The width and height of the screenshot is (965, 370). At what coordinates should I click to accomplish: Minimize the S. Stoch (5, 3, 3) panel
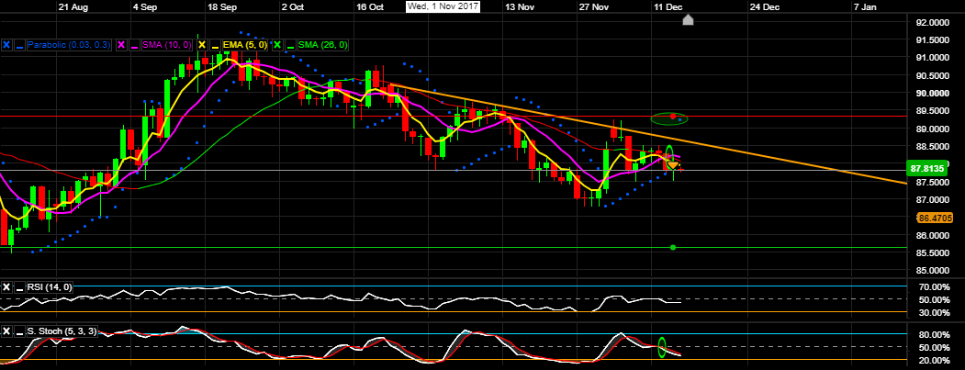pos(19,331)
